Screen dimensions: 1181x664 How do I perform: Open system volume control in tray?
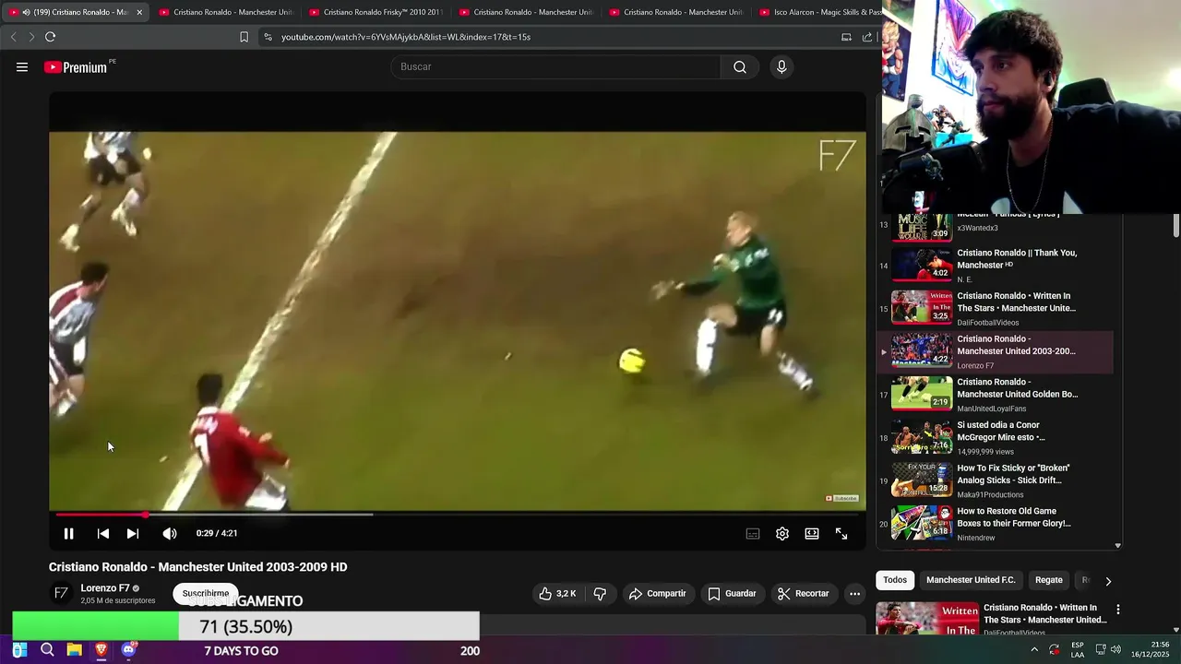coord(1116,650)
